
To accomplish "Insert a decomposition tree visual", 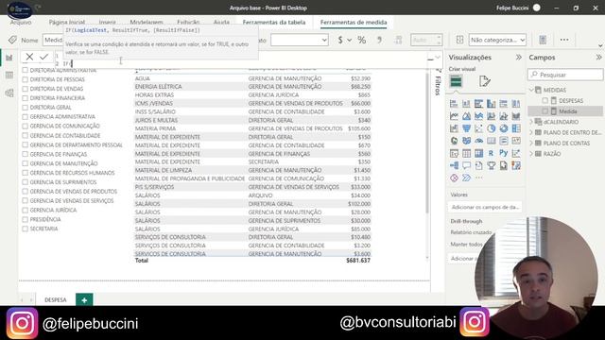I will [454, 165].
